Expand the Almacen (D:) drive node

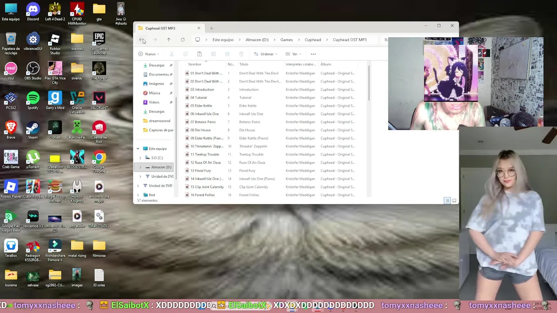pyautogui.click(x=140, y=167)
